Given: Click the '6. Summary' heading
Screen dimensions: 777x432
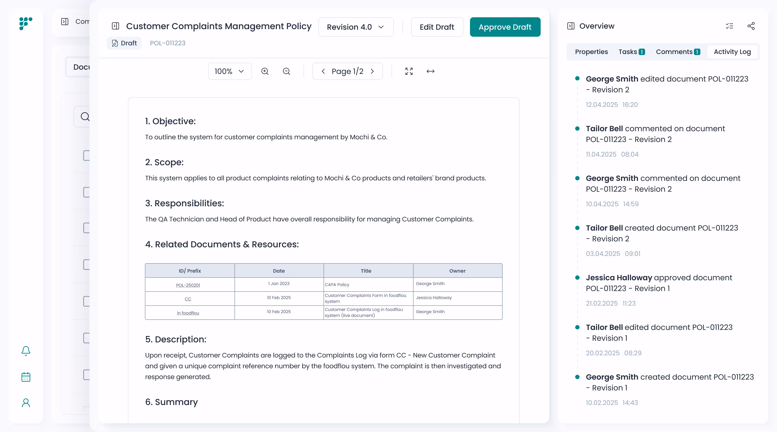Looking at the screenshot, I should pos(171,402).
